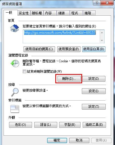Click the question mark help button
115x145 pixels.
click(97, 3)
